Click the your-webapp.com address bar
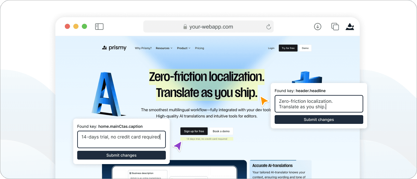Image resolution: width=417 pixels, height=179 pixels. (211, 27)
